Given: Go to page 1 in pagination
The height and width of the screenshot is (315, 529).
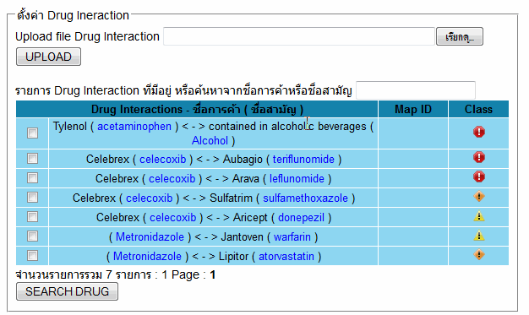Looking at the screenshot, I should 213,274.
